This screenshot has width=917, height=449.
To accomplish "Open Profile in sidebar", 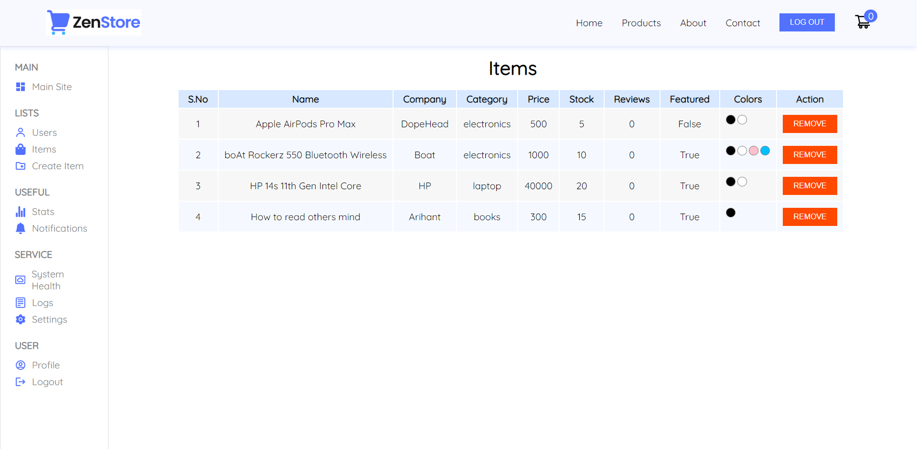I will [x=46, y=365].
